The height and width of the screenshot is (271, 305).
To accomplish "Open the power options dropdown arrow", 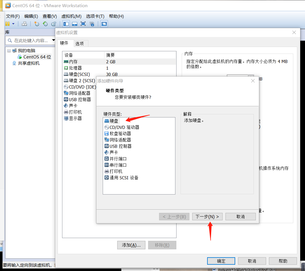I will [13, 24].
